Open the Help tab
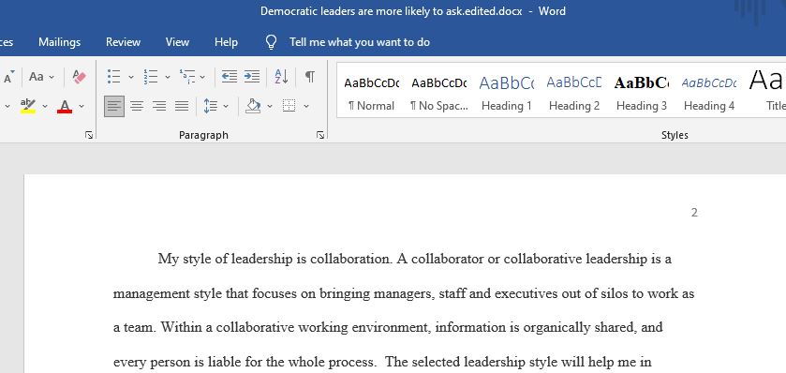 [226, 42]
